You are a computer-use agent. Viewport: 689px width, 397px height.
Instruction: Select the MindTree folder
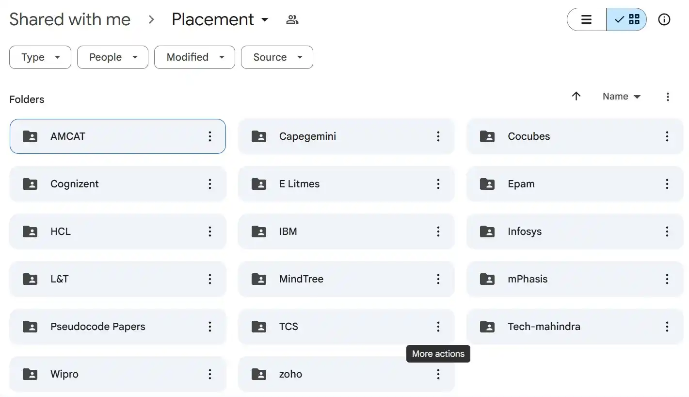[x=346, y=279]
